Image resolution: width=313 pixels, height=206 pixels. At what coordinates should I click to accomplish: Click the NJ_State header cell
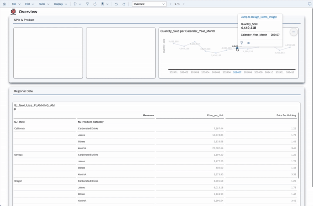(x=19, y=122)
